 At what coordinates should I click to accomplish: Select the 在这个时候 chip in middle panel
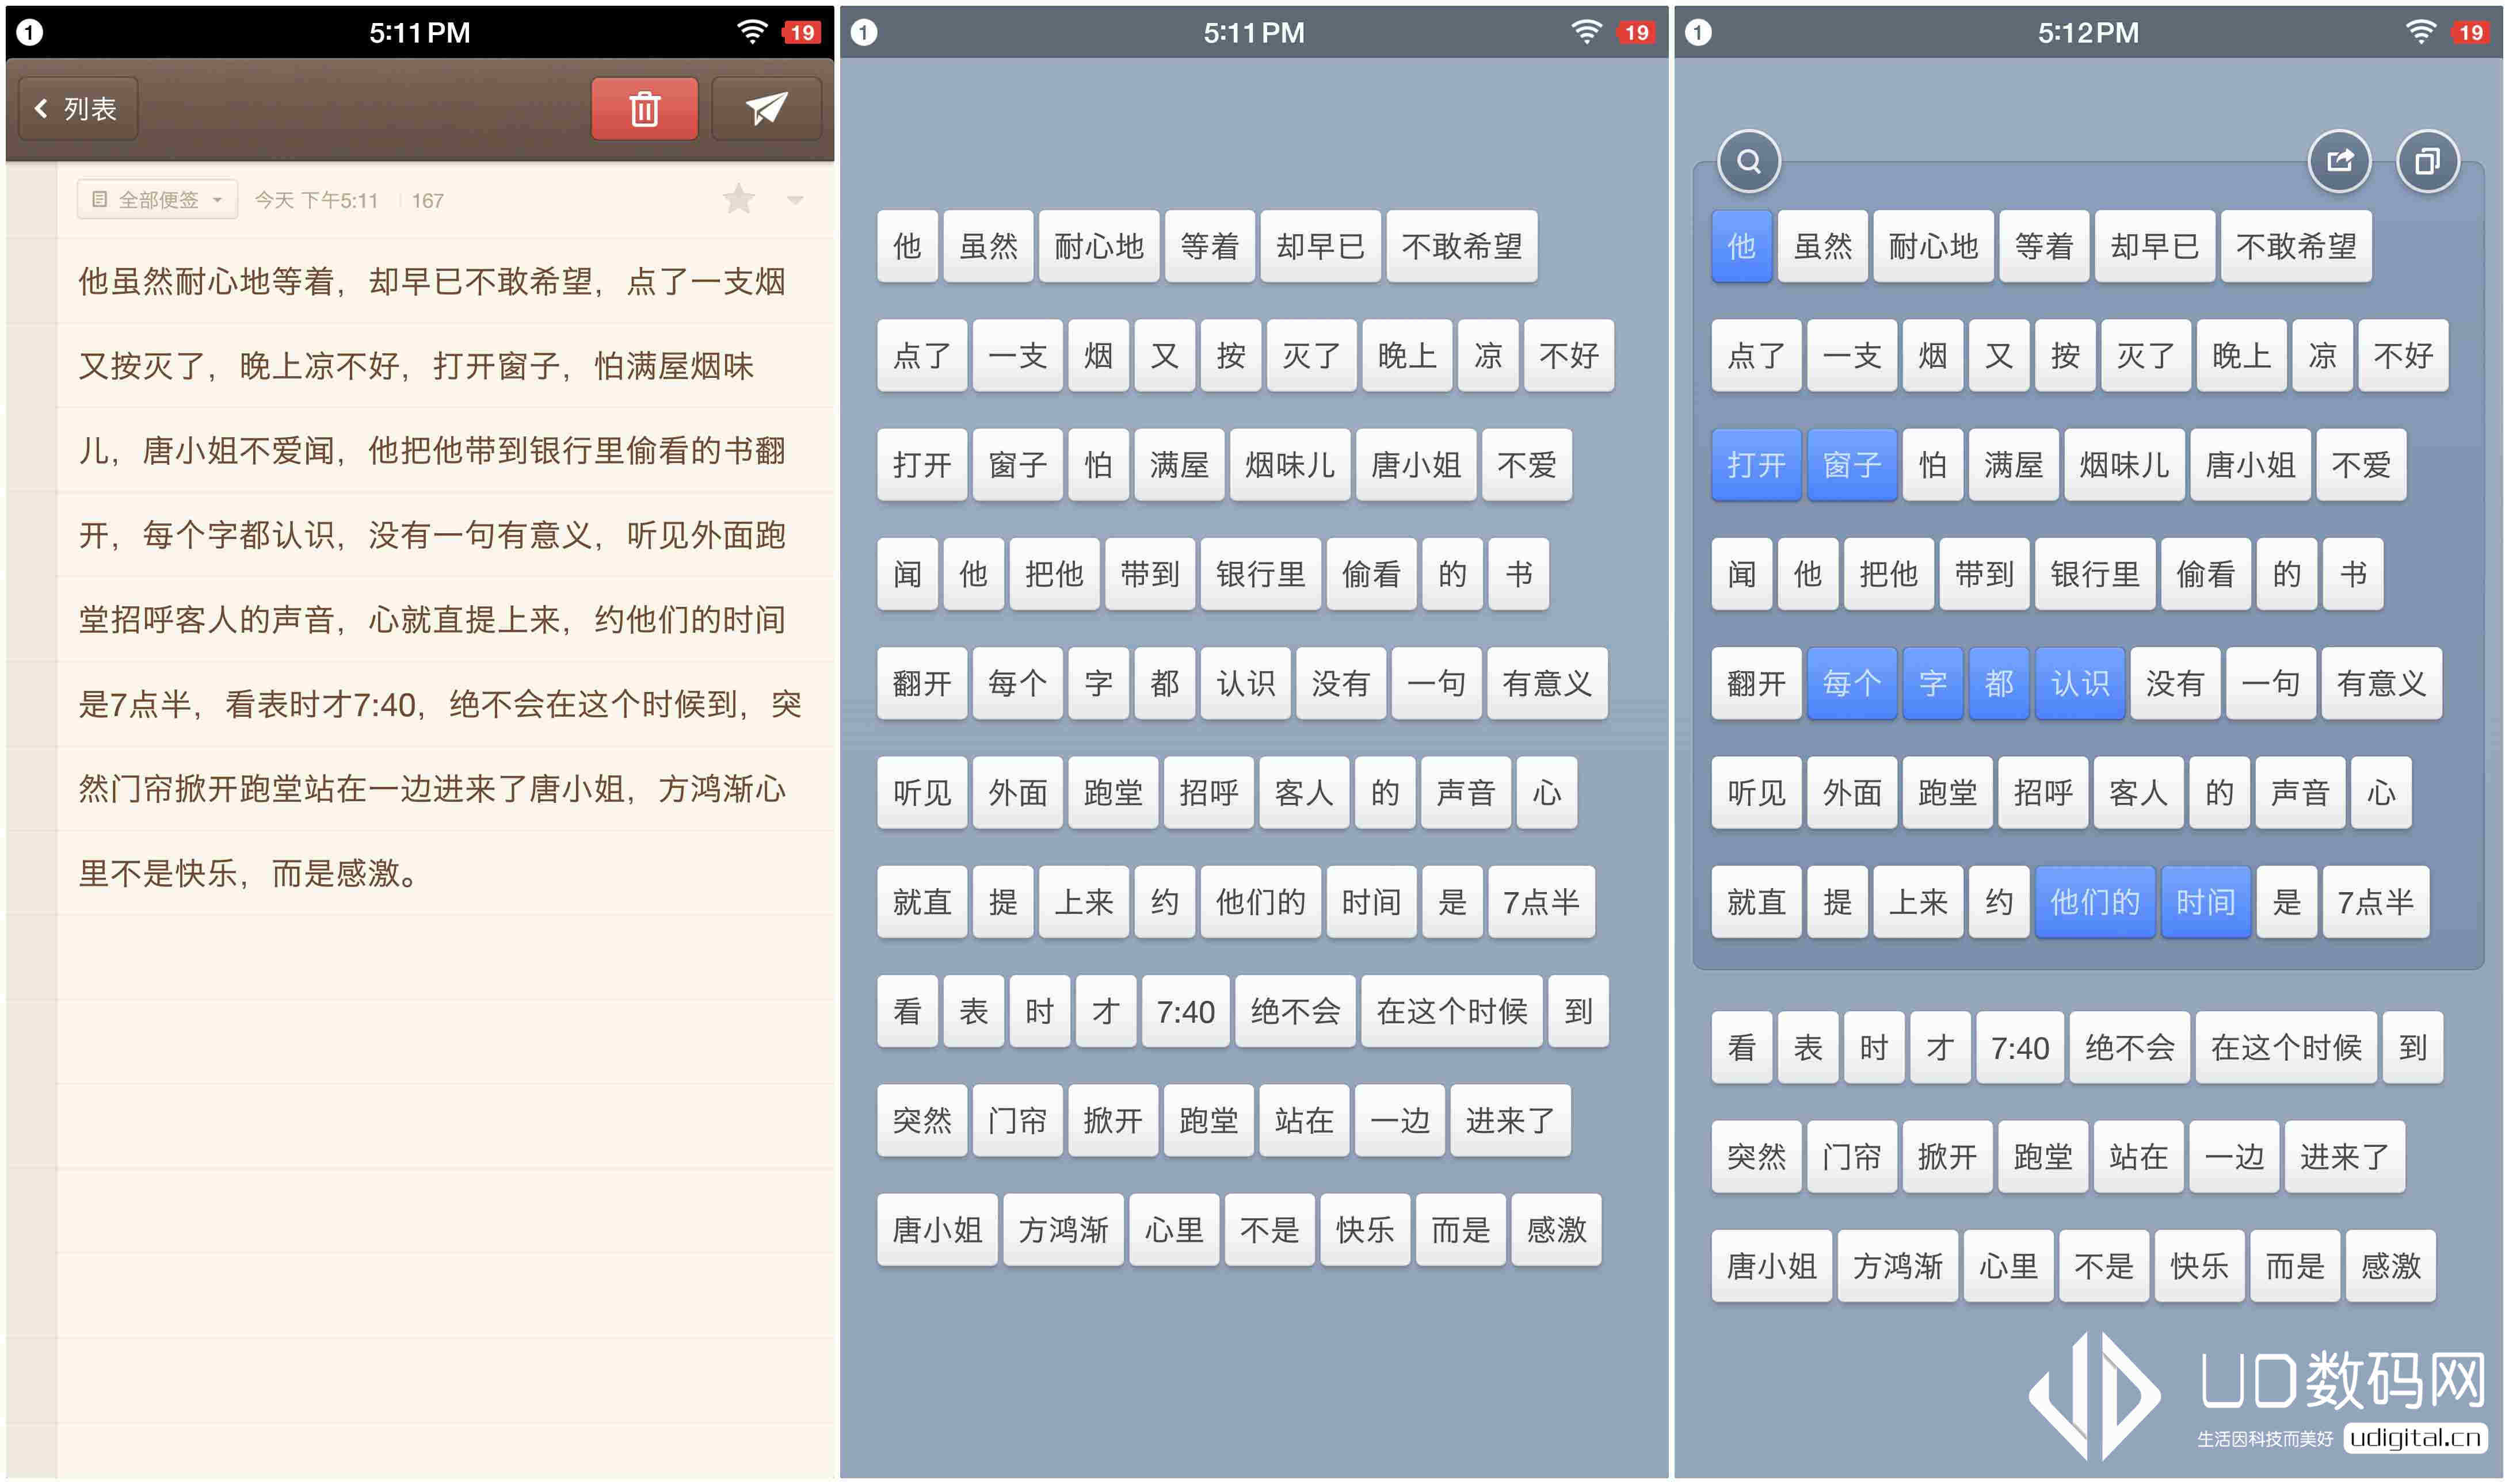(1451, 1011)
